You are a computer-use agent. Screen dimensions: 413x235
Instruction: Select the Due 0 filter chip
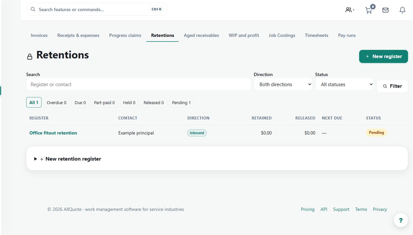(80, 102)
